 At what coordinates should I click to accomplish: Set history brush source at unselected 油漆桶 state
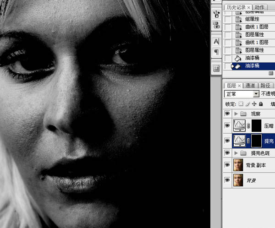[x=228, y=58]
